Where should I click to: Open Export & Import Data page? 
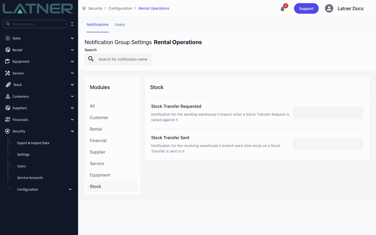pos(33,143)
